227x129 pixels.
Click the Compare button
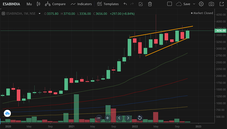(x=55, y=4)
